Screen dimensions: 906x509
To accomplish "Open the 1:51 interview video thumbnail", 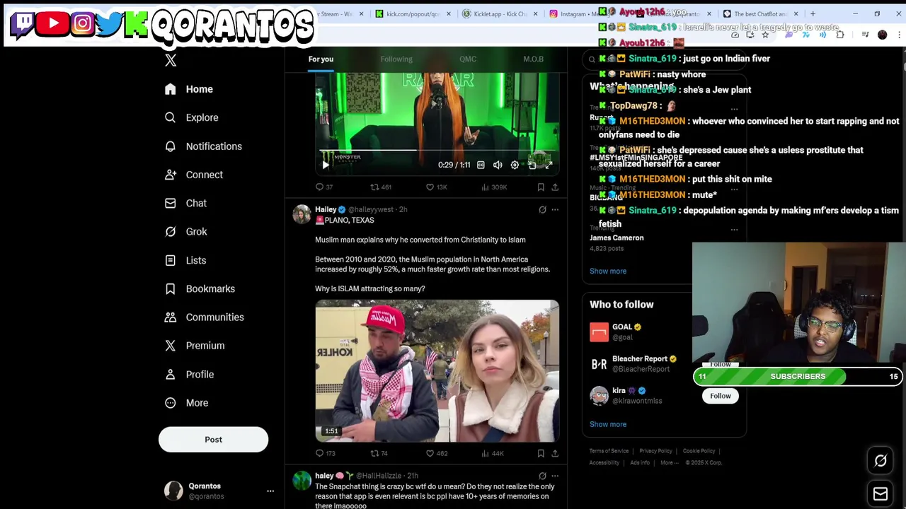I will (x=437, y=371).
